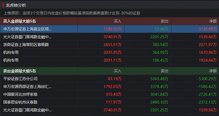Screen dimensions: 219x116
Task: Click the 3378.45万 sell amount
Action: point(159,87)
